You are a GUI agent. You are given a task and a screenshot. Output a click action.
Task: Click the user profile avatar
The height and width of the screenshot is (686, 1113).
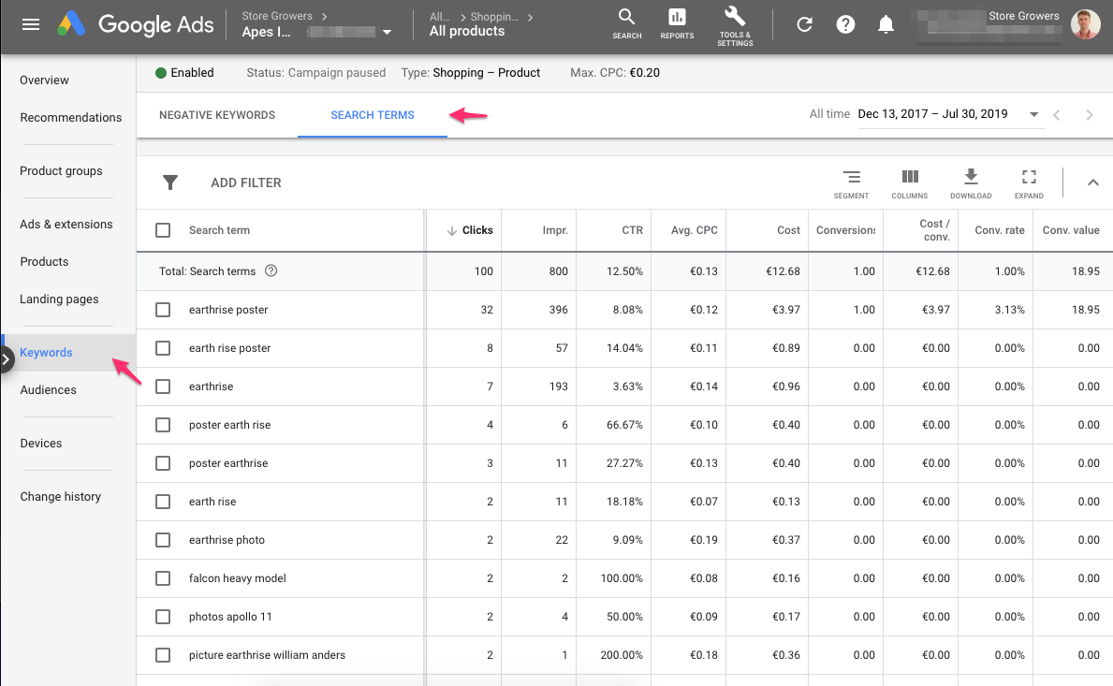tap(1085, 24)
